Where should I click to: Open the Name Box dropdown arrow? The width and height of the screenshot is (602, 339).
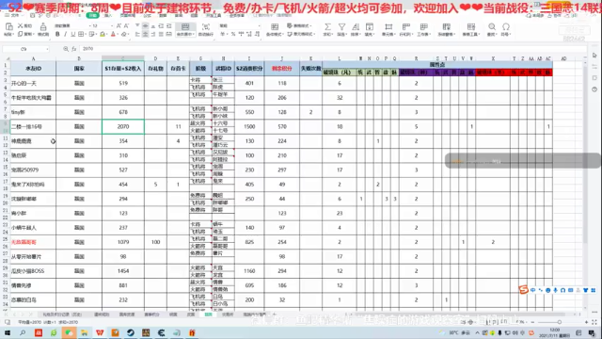coord(47,49)
